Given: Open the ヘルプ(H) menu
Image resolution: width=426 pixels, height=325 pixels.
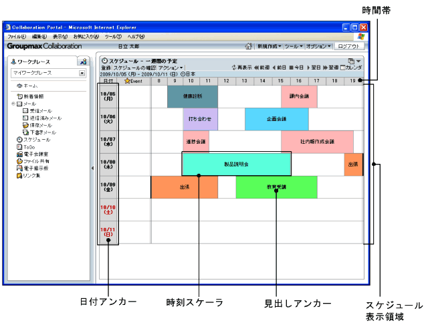Looking at the screenshot, I should tap(136, 36).
